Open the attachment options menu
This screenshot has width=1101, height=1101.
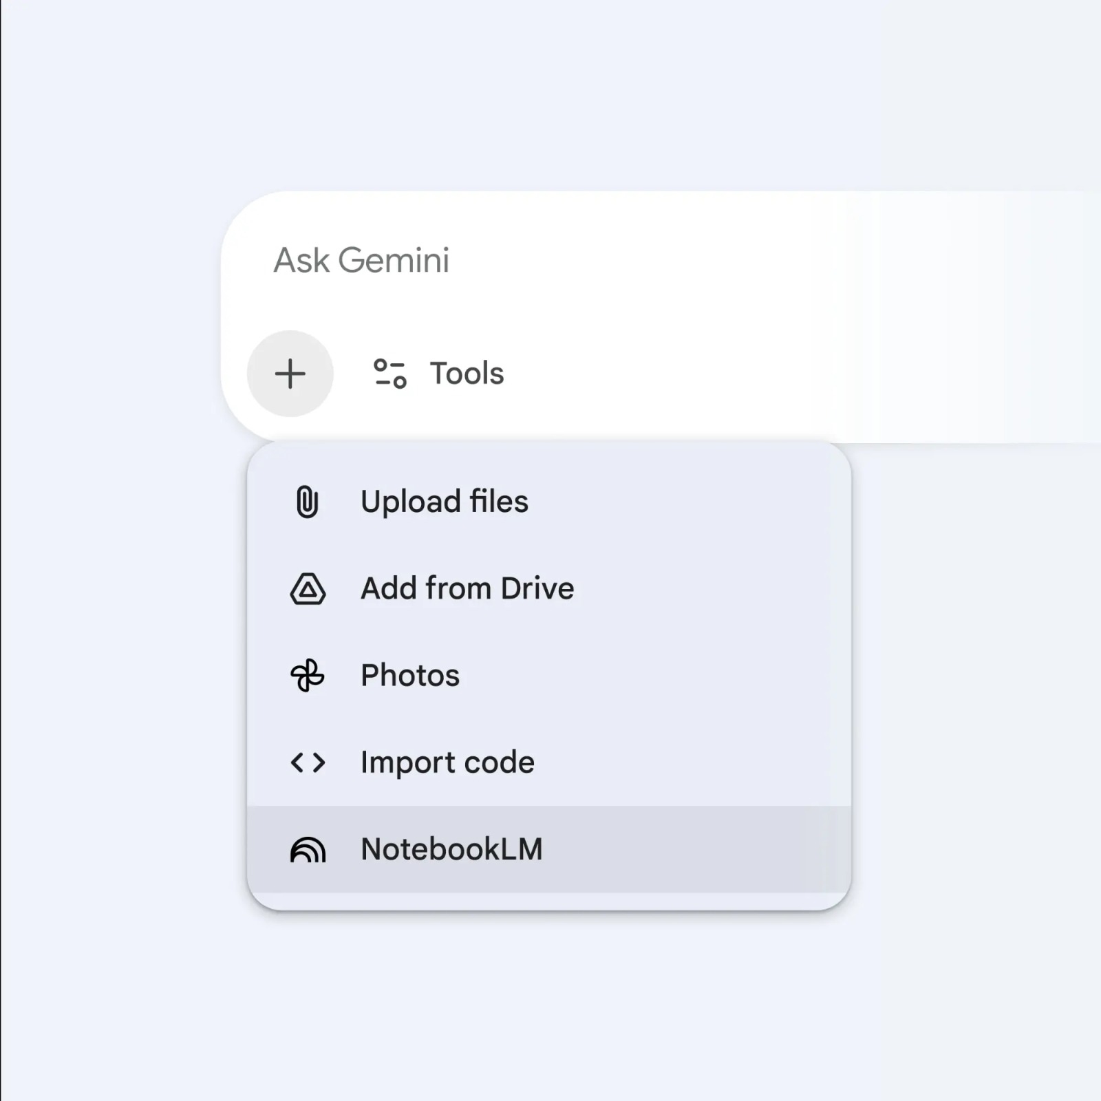click(290, 373)
